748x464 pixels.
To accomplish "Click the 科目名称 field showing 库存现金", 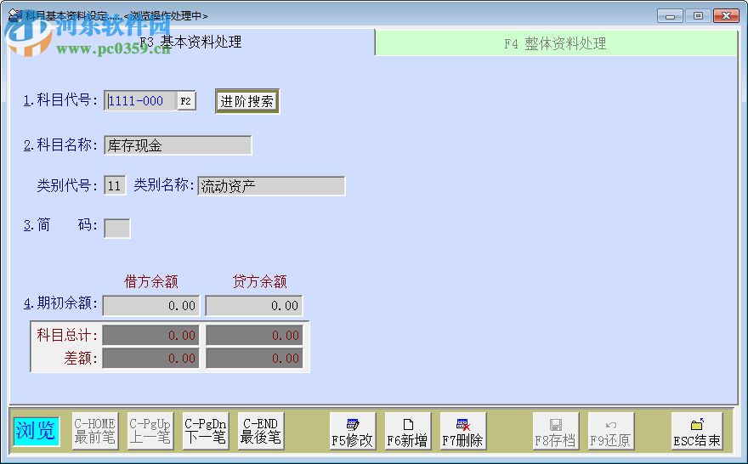I will (x=178, y=145).
